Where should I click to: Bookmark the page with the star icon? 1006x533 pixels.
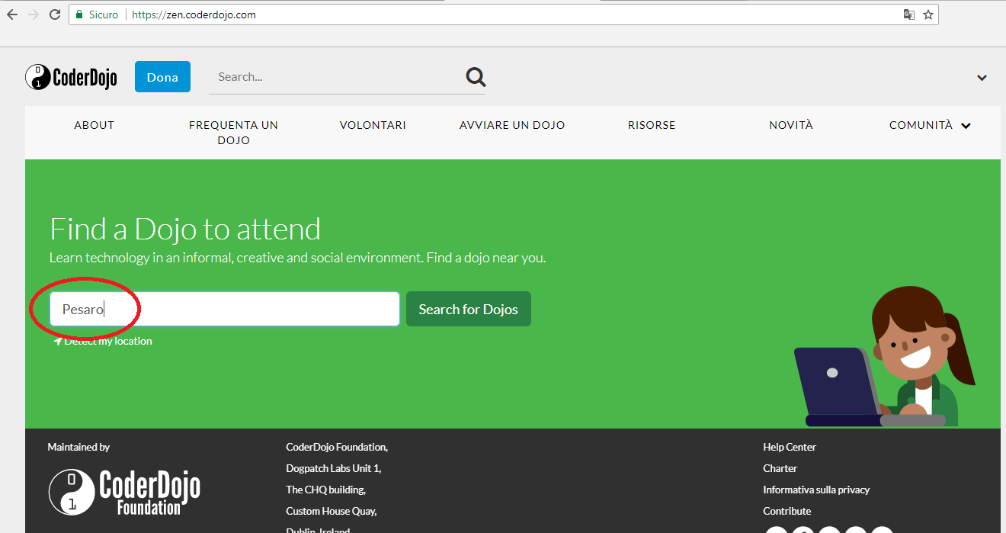pos(928,14)
